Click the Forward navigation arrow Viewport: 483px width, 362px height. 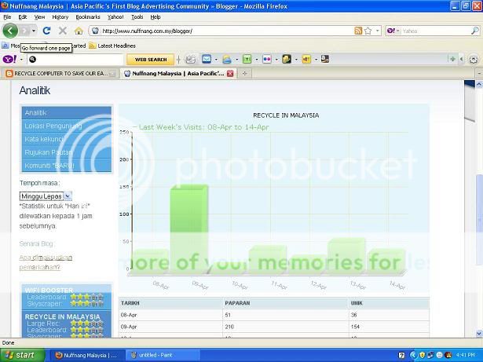[24, 31]
